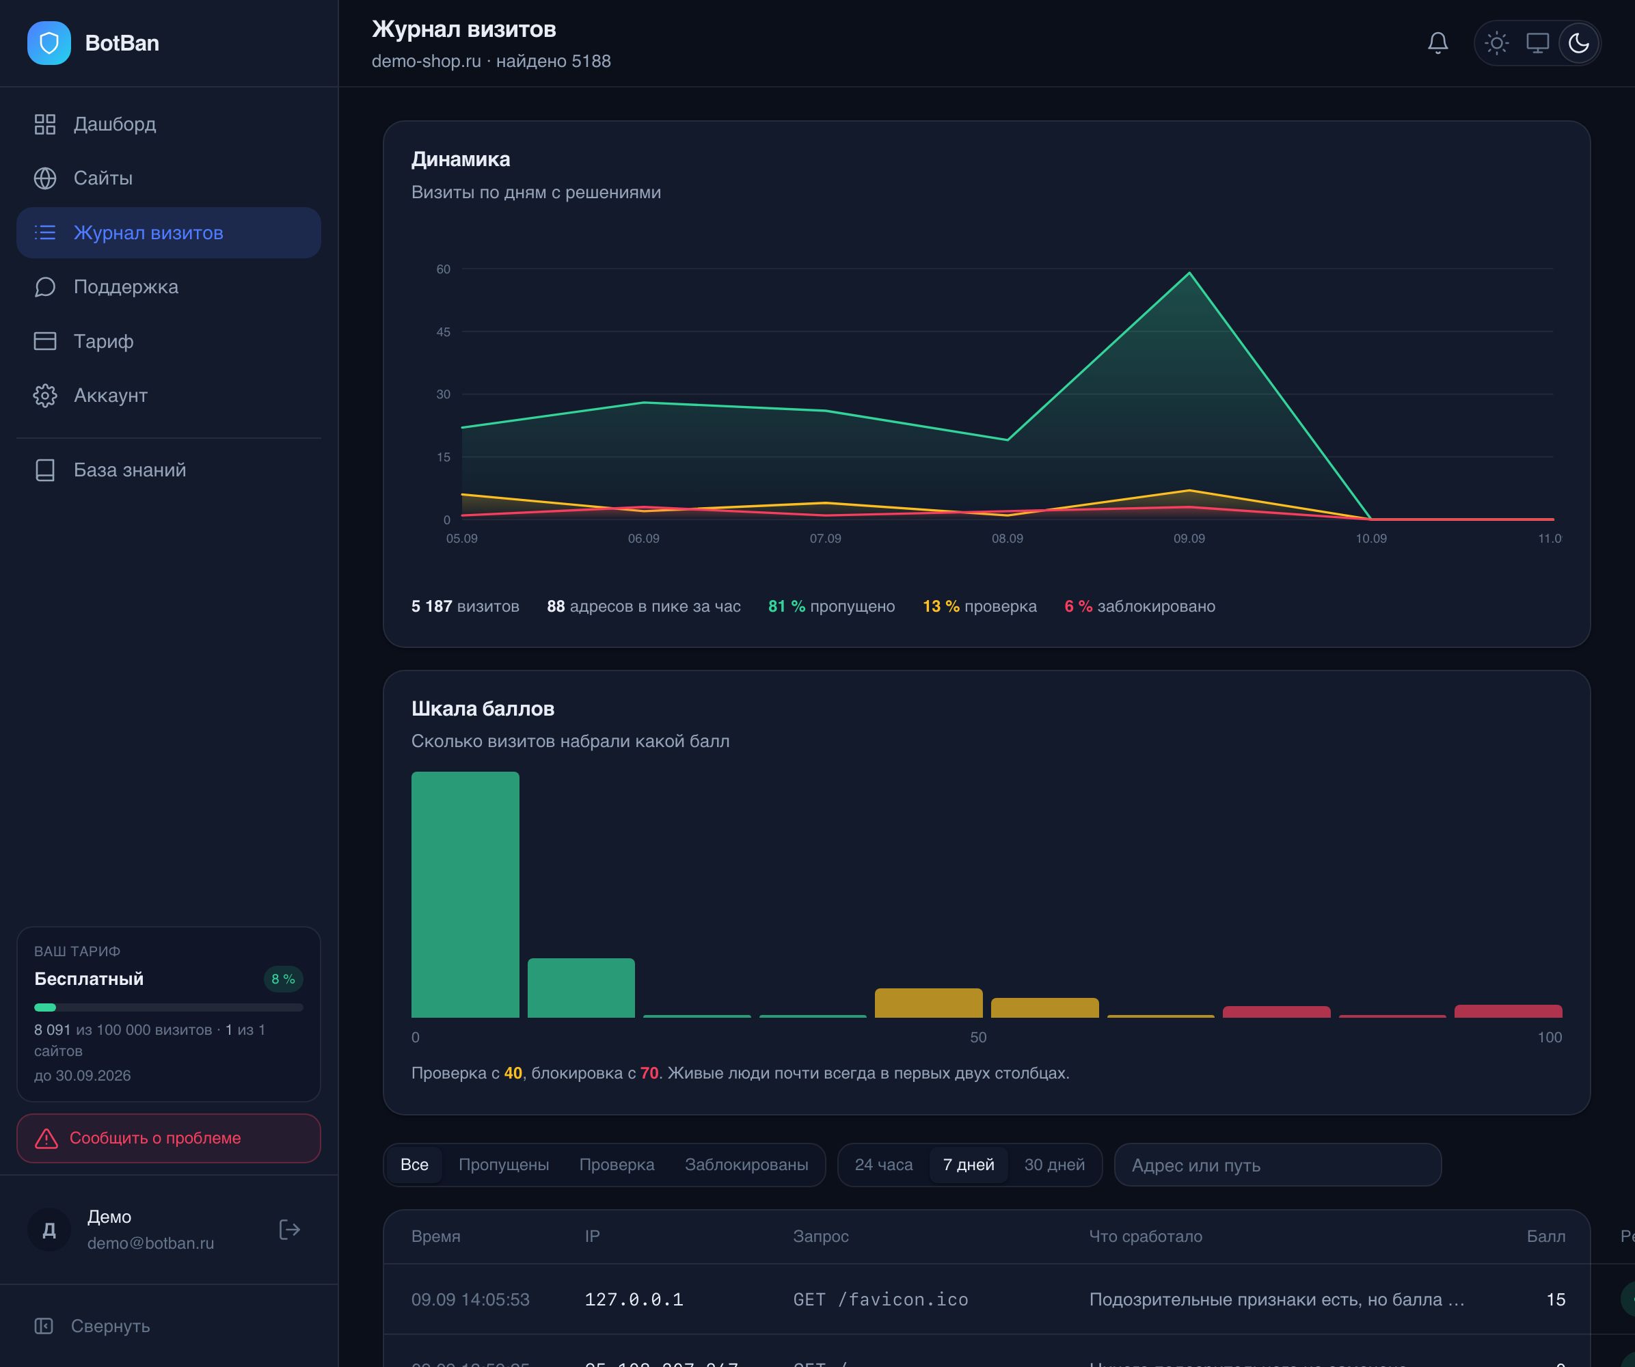This screenshot has width=1635, height=1367.
Task: Click the 09.09 14:05:53 timestamp cell
Action: [x=470, y=1299]
